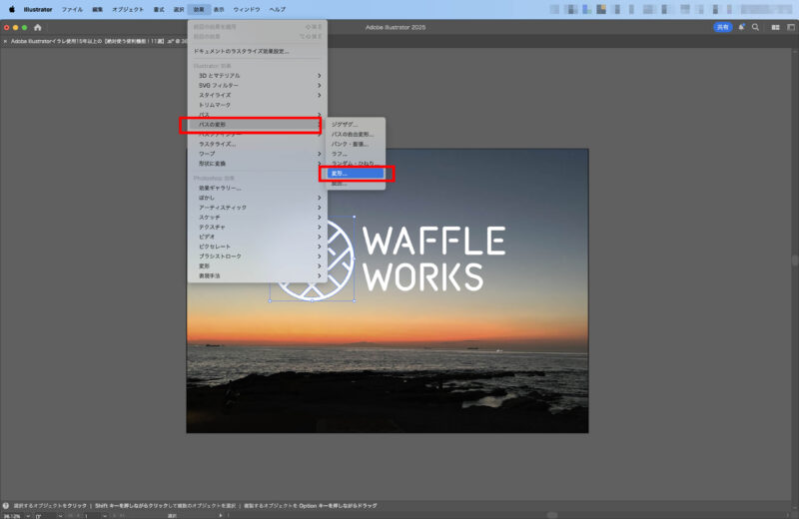The width and height of the screenshot is (799, 519).
Task: Click the help icon in the bottom status bar
Action: pyautogui.click(x=6, y=505)
